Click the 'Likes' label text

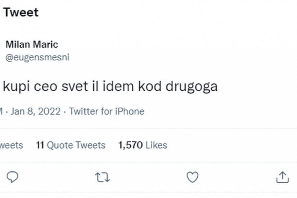[156, 145]
